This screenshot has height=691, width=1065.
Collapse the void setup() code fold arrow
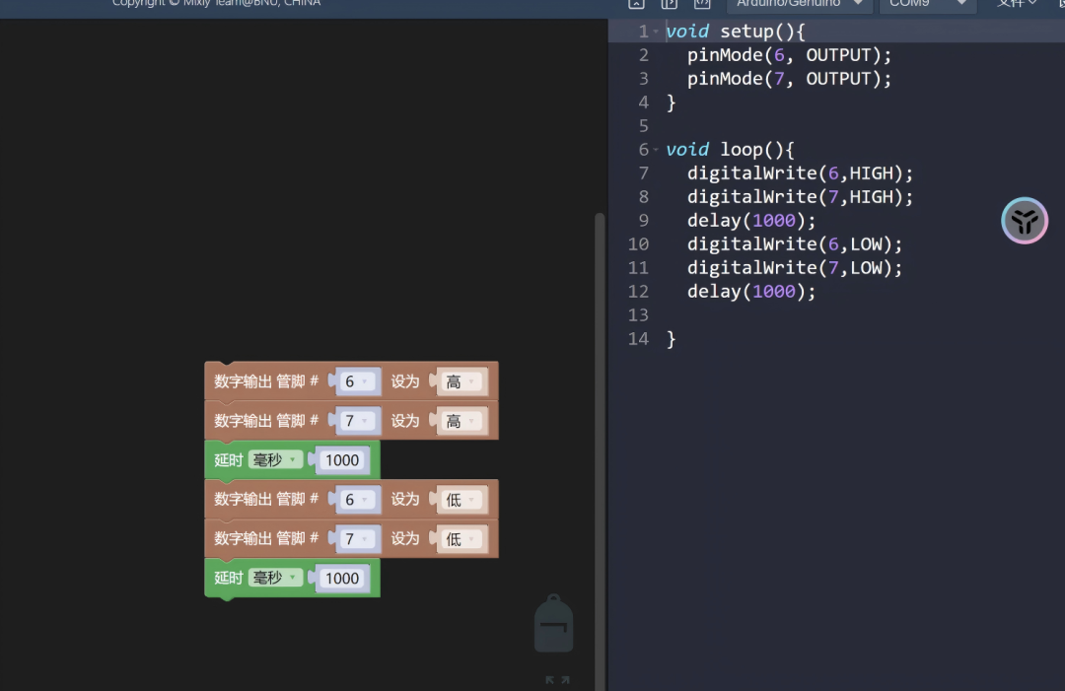click(656, 33)
